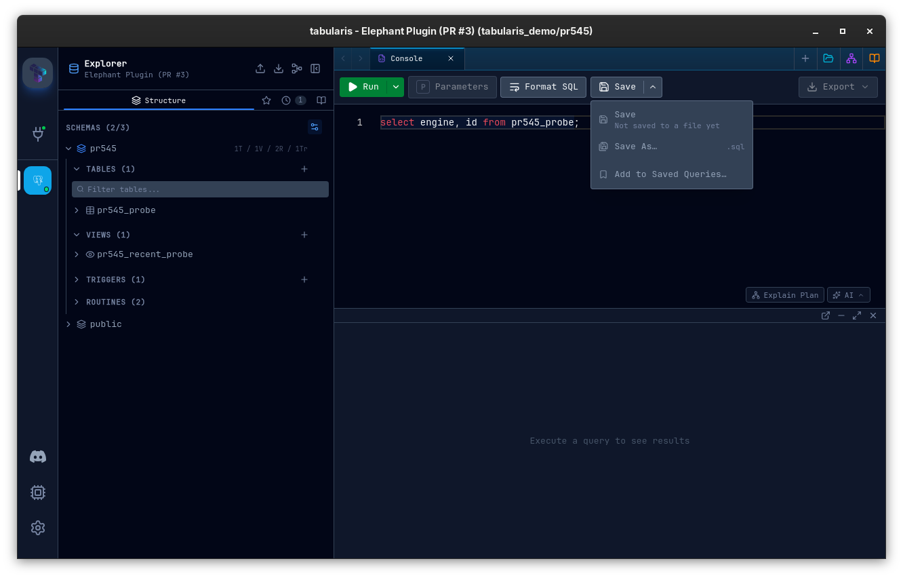The image size is (903, 578).
Task: Expand the ROUTINES (2) section
Action: pyautogui.click(x=77, y=302)
